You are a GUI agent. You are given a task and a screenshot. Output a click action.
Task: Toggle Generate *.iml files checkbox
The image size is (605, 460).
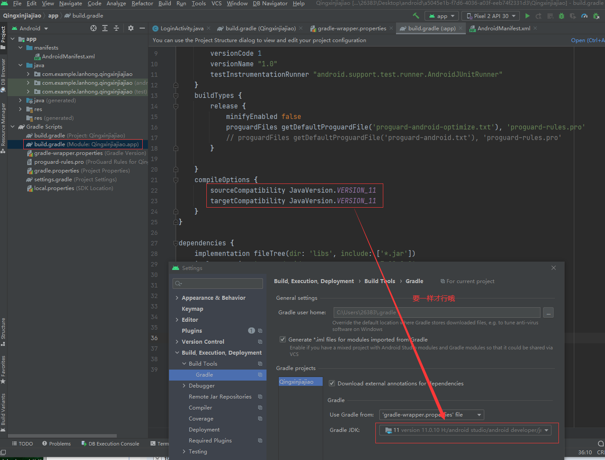click(x=283, y=339)
